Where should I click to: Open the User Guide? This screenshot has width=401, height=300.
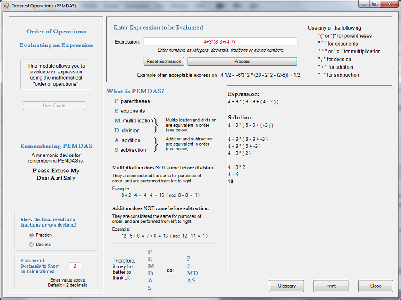[54, 105]
